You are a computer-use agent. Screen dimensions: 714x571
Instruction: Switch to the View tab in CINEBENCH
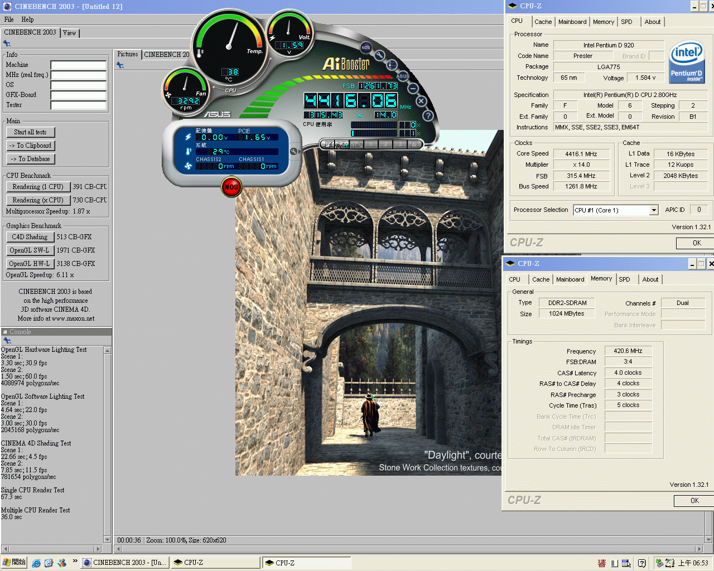pyautogui.click(x=69, y=33)
